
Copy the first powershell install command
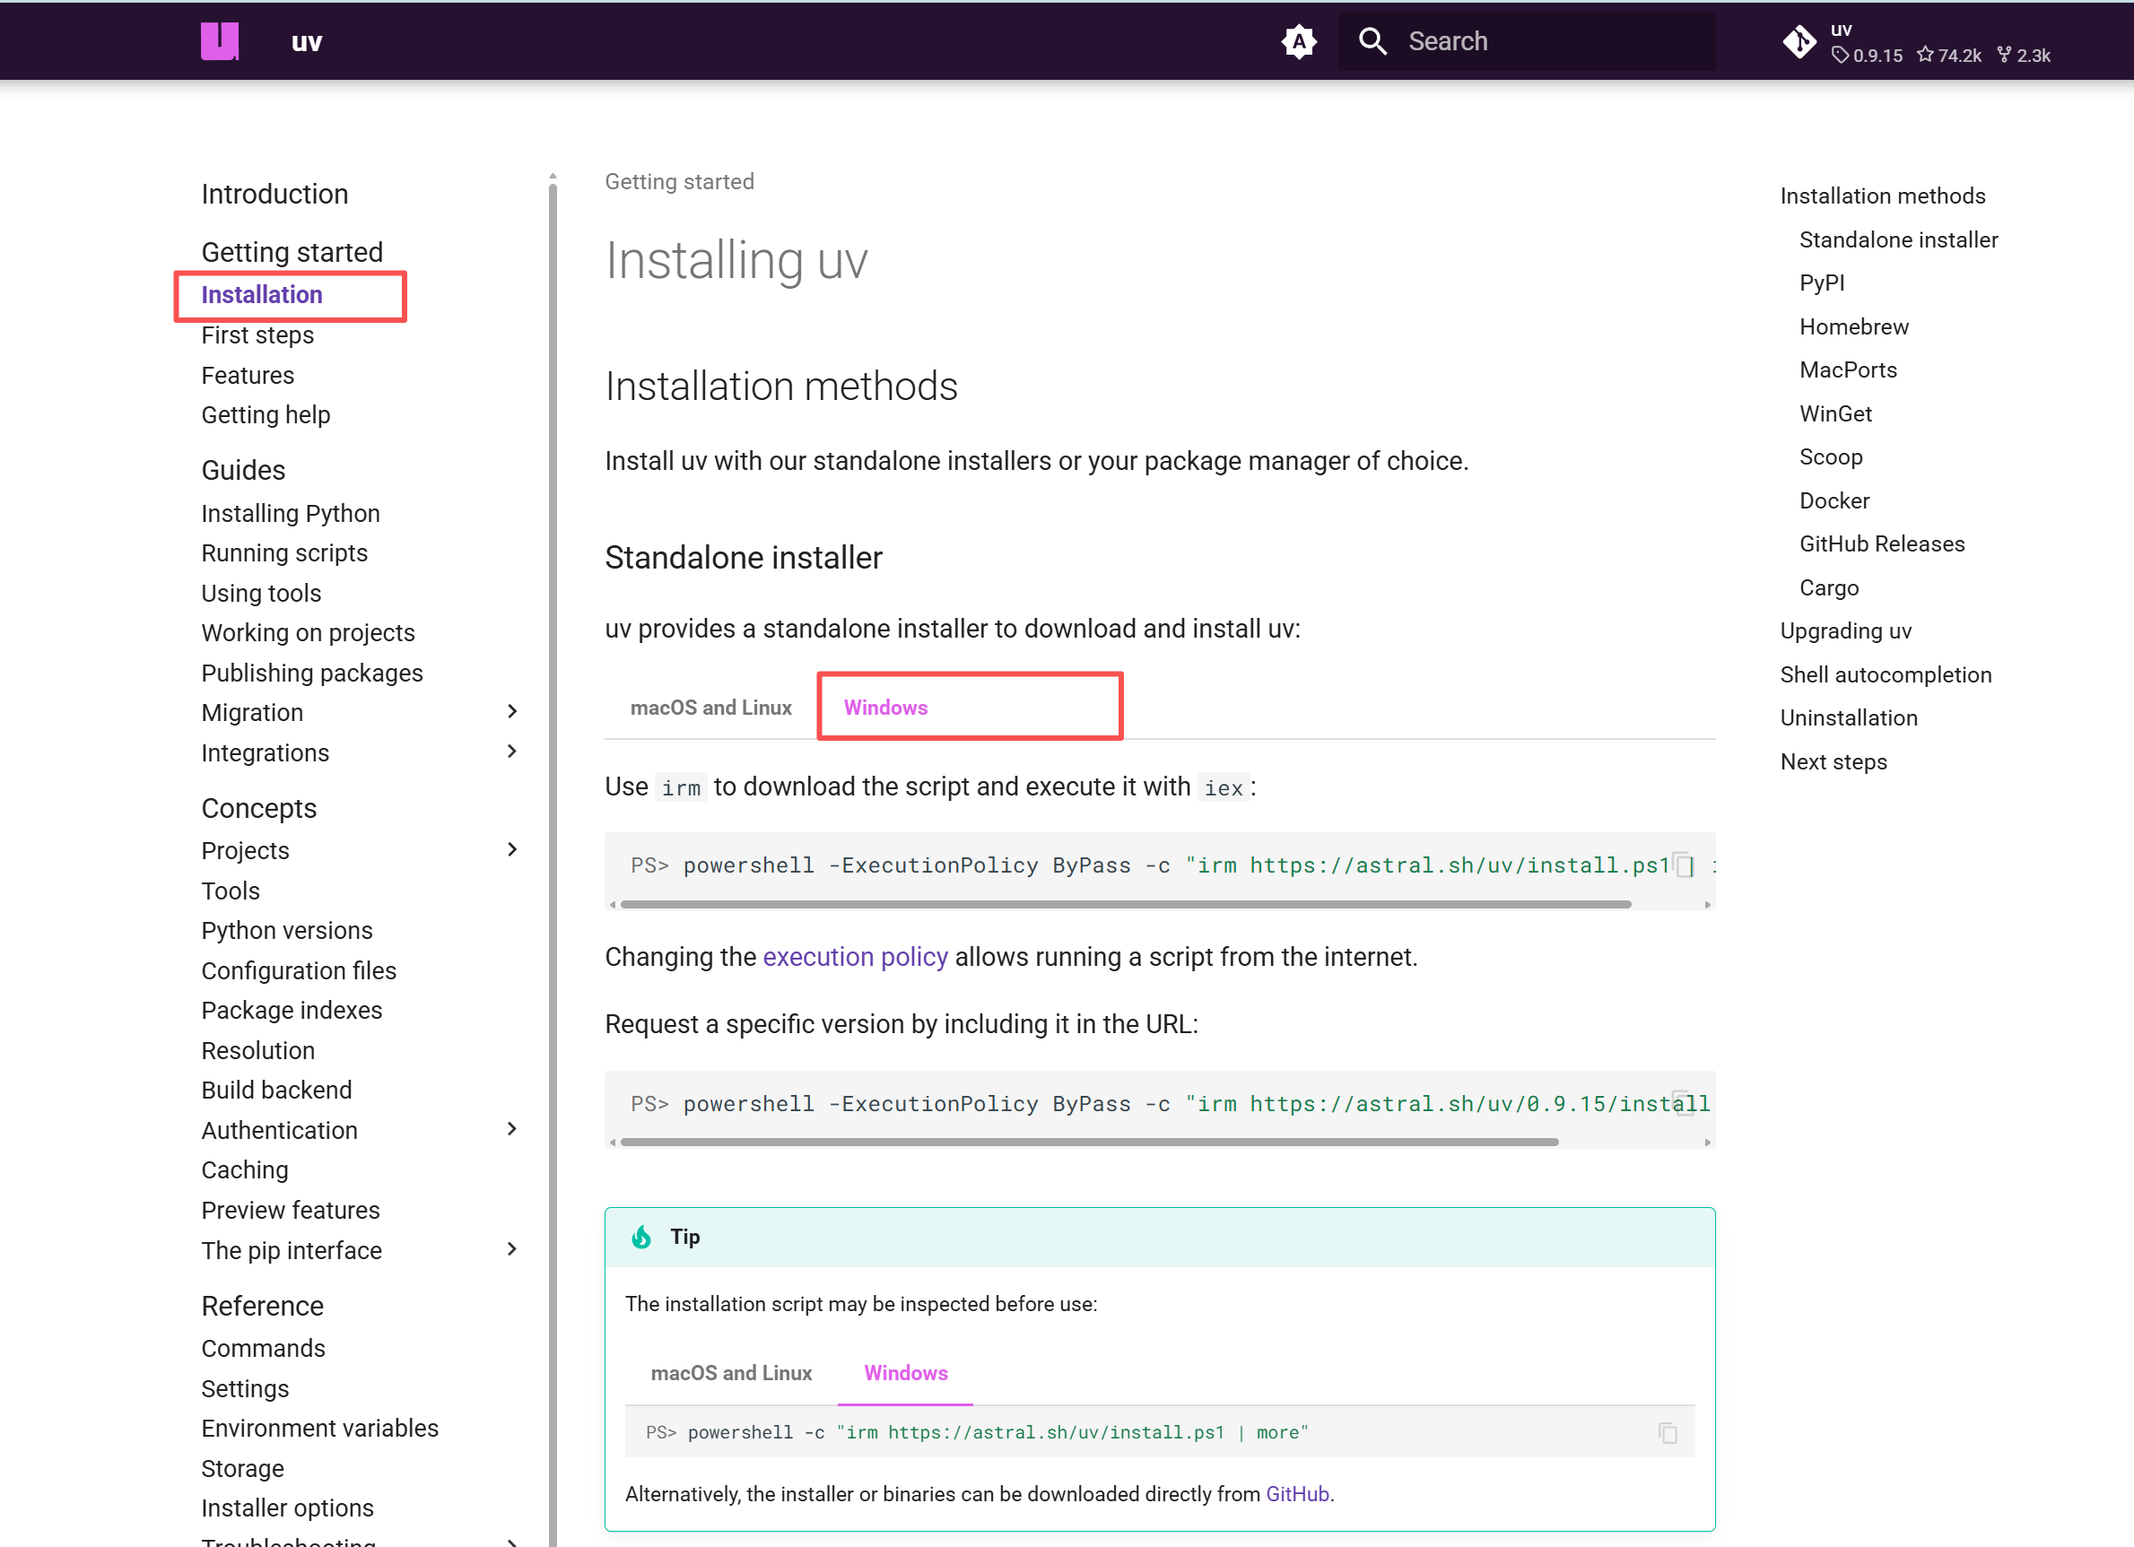[1684, 865]
